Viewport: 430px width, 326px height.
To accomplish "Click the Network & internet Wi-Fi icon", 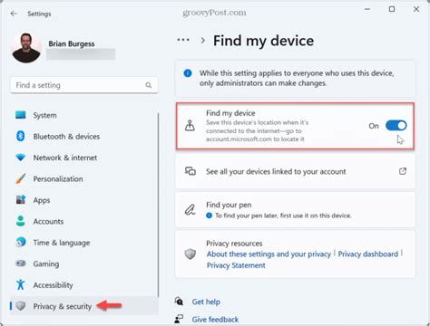I will coord(21,158).
